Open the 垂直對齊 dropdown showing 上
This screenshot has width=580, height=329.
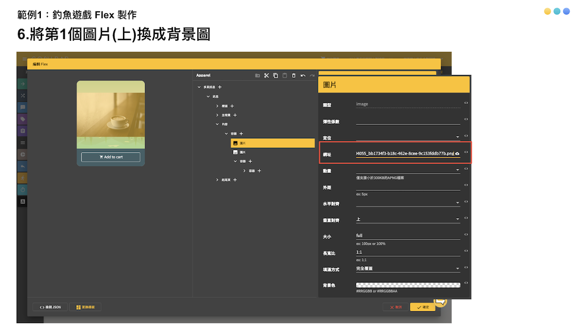point(408,219)
